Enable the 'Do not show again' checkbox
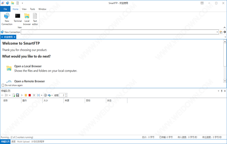Image resolution: width=227 pixels, height=144 pixels. [x=3, y=85]
